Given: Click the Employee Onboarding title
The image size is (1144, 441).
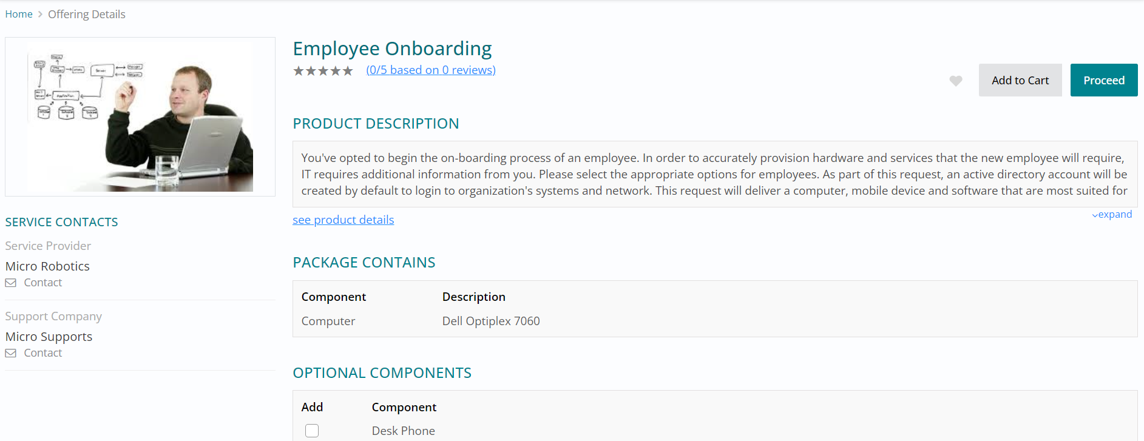Looking at the screenshot, I should pos(392,49).
